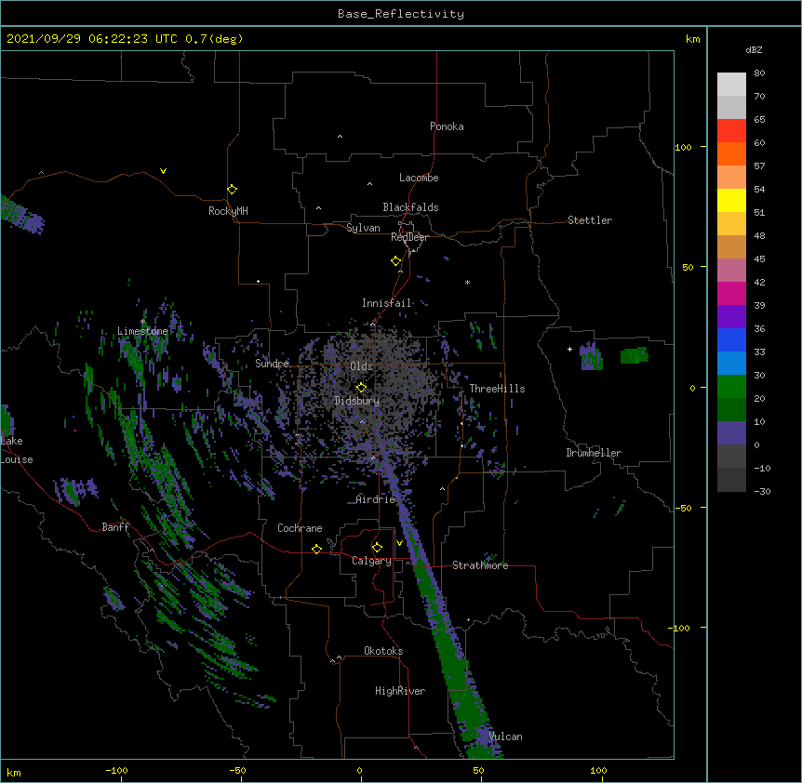Click the -50 km mark on right axis
The height and width of the screenshot is (783, 802).
pyautogui.click(x=683, y=508)
